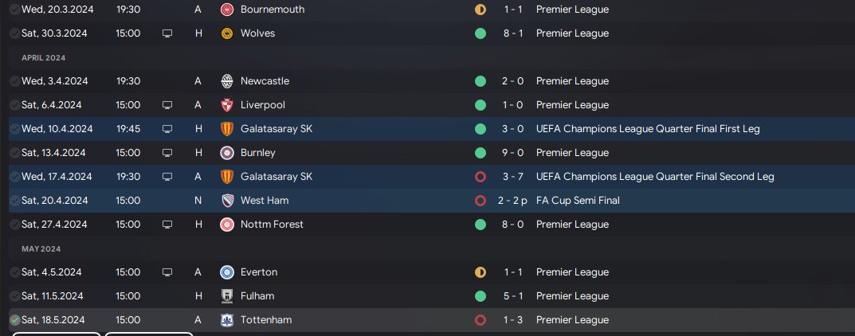This screenshot has height=336, width=855.
Task: Toggle the checkmark beside Wed, 3.4.2024 fixture
Action: [x=14, y=81]
